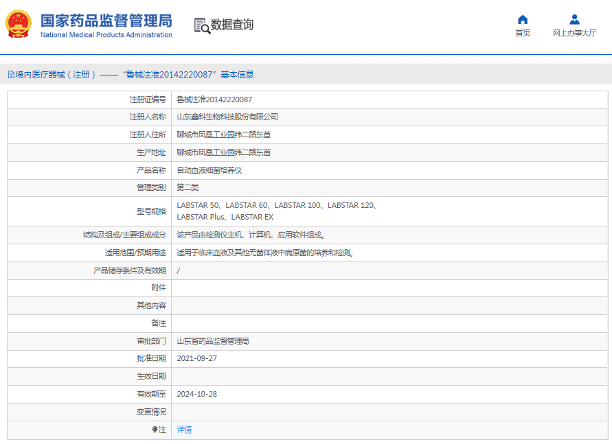Click the 审批部门 row label
This screenshot has width=612, height=444.
(151, 341)
